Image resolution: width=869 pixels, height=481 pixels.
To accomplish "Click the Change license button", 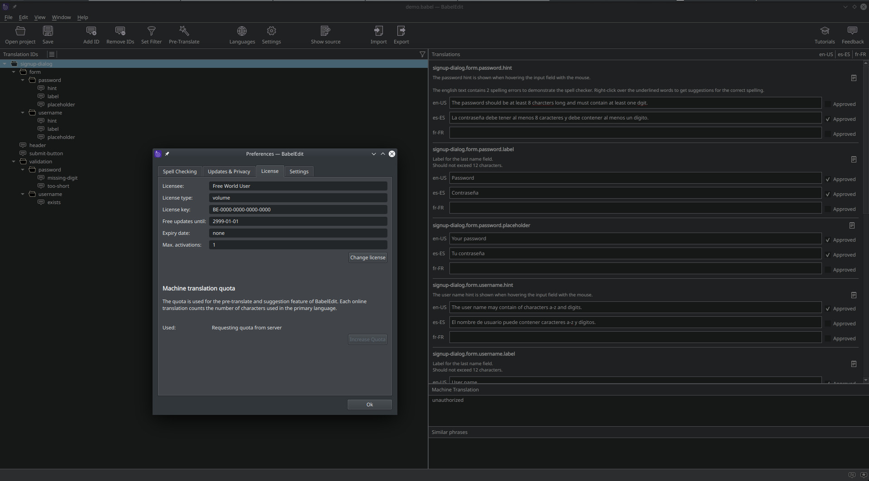I will click(x=368, y=257).
